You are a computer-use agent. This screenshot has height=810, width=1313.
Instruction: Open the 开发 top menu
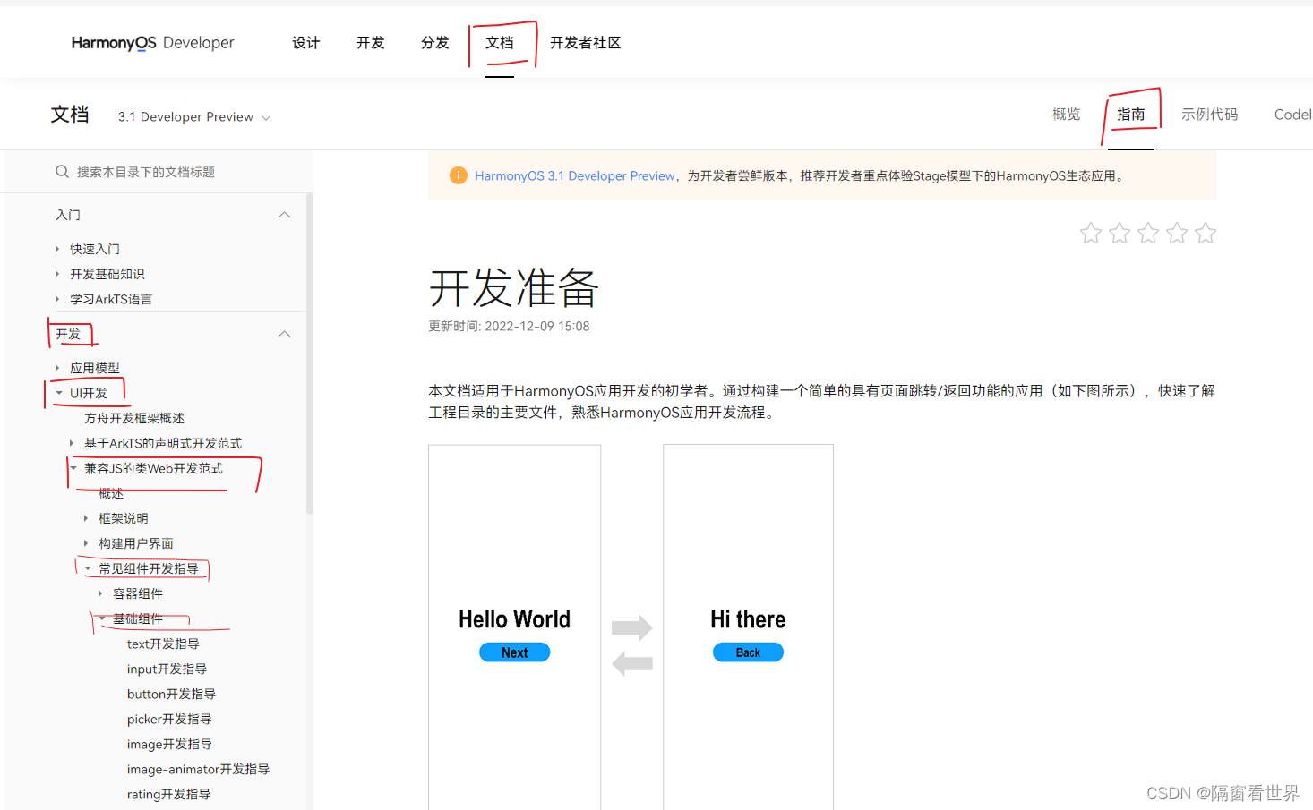[370, 43]
